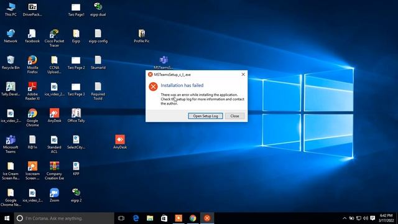Click Close button in failed installation dialog
This screenshot has height=224, width=398.
coord(234,116)
